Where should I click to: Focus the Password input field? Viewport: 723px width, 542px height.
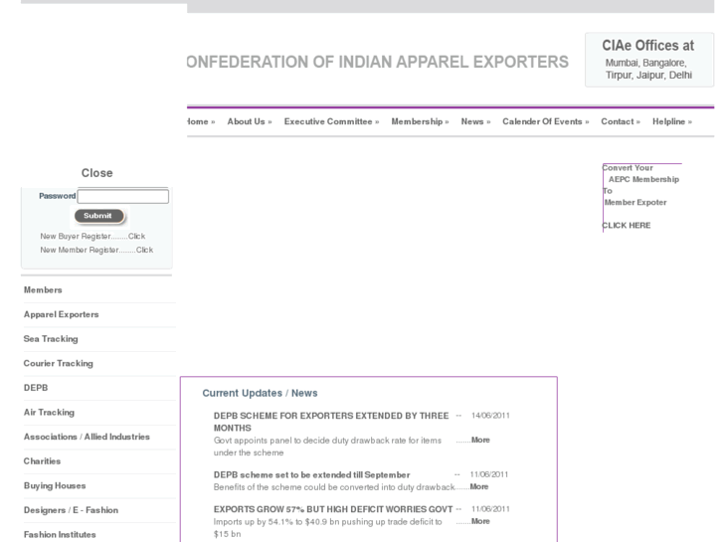pos(123,197)
